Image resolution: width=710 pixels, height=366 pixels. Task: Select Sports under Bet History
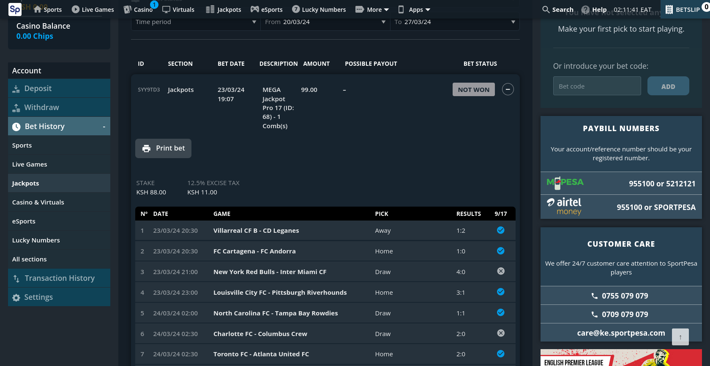(59, 145)
